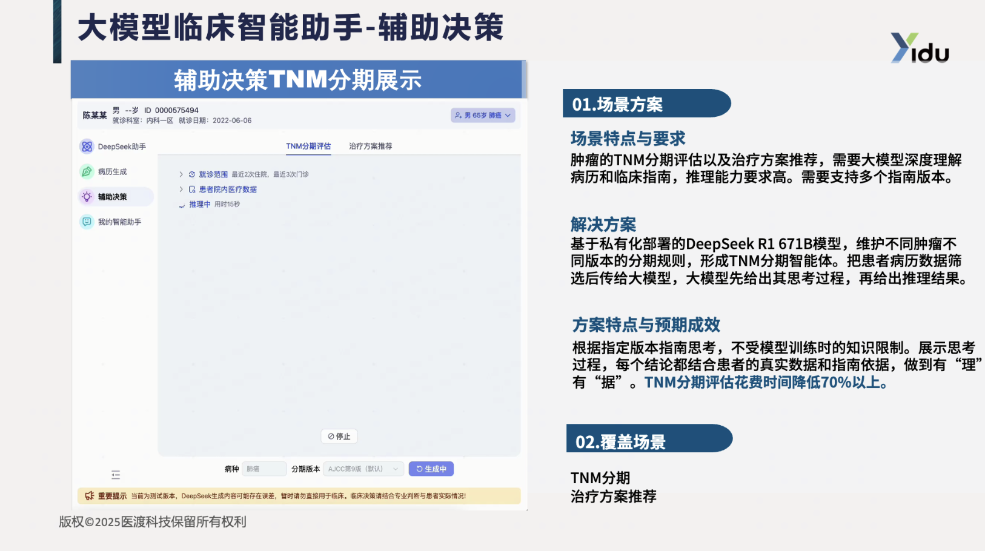Open the 分期版本 AJCC第9版 dropdown
This screenshot has width=985, height=551.
(363, 469)
